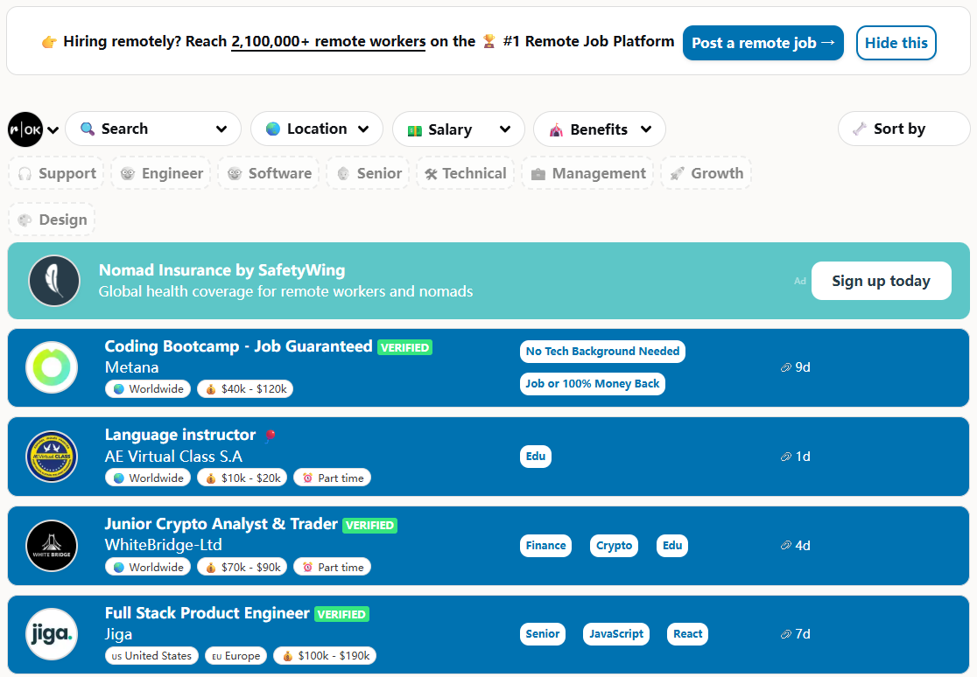Open the Salary filter dropdown
The width and height of the screenshot is (977, 677).
click(459, 129)
